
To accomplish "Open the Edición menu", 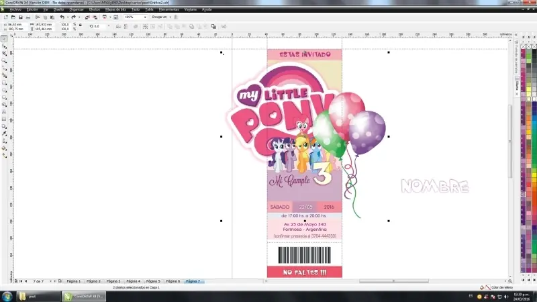I will point(32,9).
